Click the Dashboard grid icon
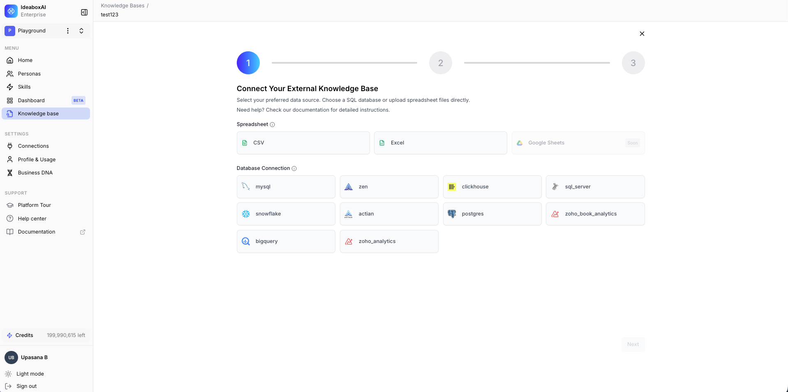 tap(10, 101)
